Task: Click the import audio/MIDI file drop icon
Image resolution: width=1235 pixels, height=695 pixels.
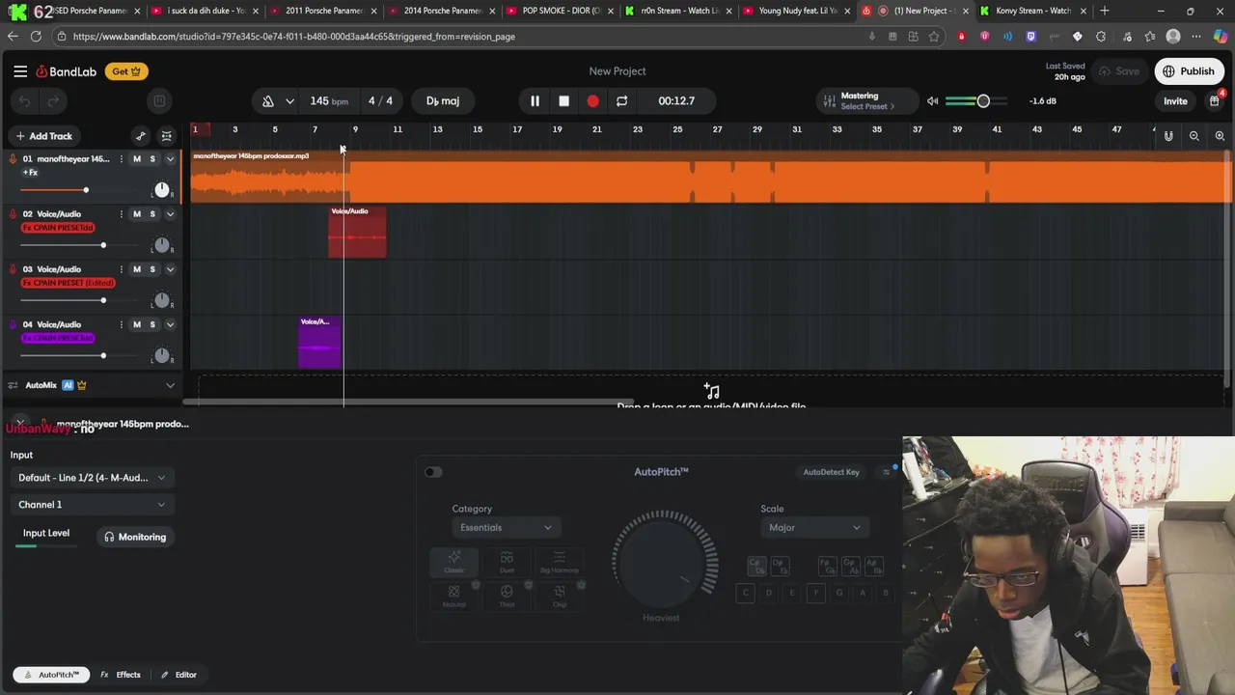Action: point(712,391)
